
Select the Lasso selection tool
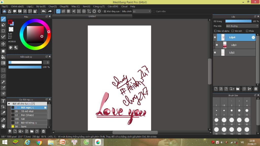(3, 76)
